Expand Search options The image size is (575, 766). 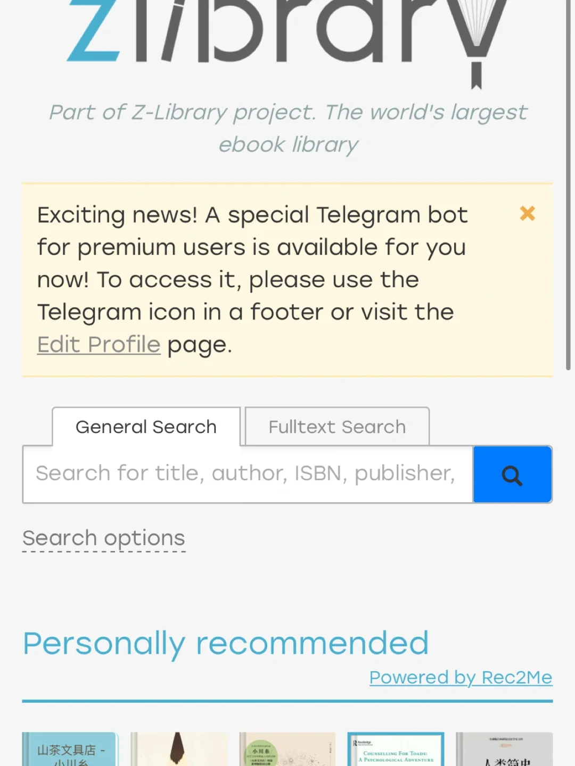coord(104,539)
